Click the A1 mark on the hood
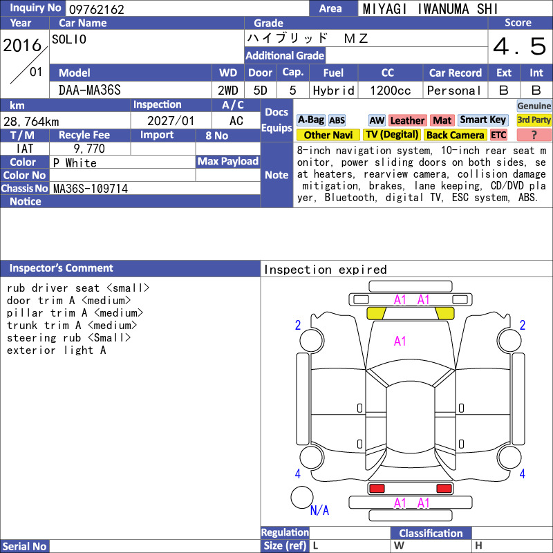553x553 pixels. tap(400, 341)
